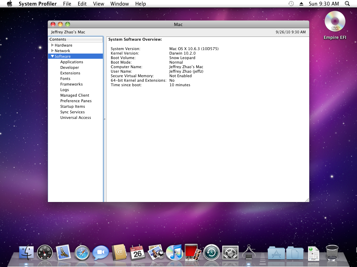
Task: Select Fonts in the sidebar
Action: tap(65, 79)
